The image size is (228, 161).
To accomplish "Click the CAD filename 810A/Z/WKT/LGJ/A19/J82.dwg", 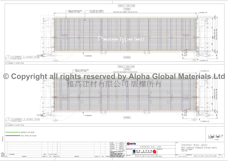I will pos(148,156).
